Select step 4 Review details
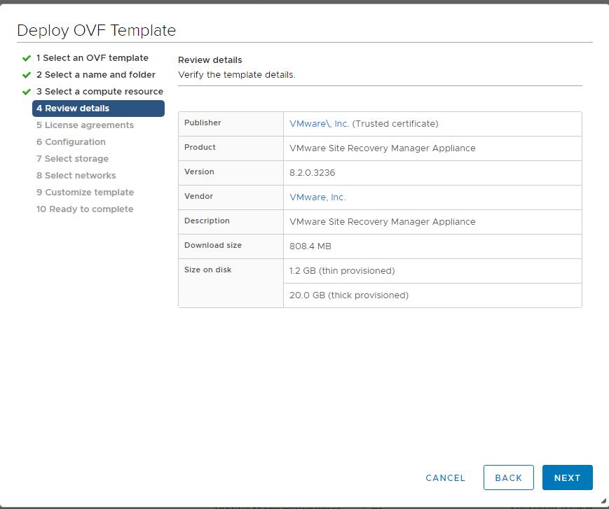 (98, 109)
